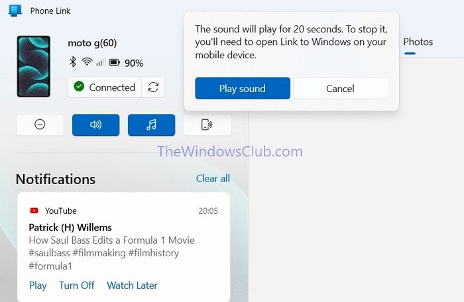Image resolution: width=464 pixels, height=302 pixels.
Task: Click the moto g(60) phone thumbnail
Action: pyautogui.click(x=33, y=66)
